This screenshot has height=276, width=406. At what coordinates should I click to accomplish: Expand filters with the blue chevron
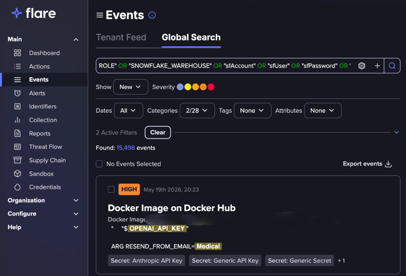(x=396, y=132)
